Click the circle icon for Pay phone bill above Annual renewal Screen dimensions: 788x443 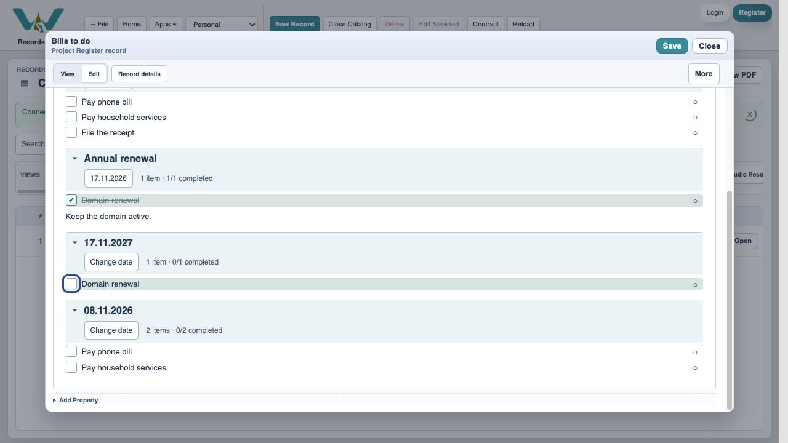pyautogui.click(x=695, y=102)
